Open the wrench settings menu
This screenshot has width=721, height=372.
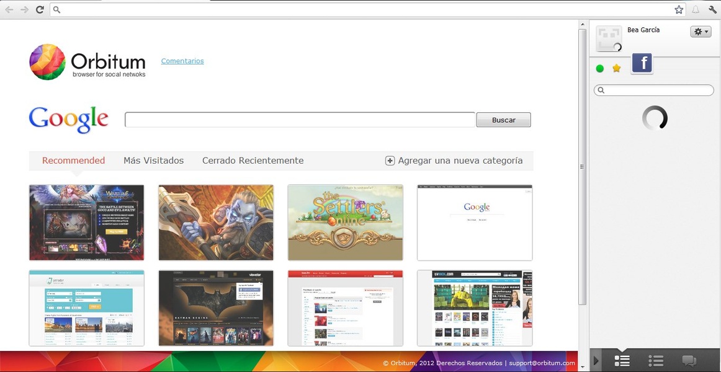pyautogui.click(x=712, y=9)
